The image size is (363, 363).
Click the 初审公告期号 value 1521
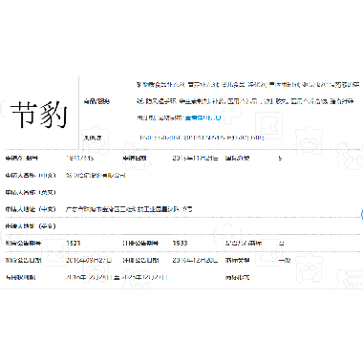(74, 244)
